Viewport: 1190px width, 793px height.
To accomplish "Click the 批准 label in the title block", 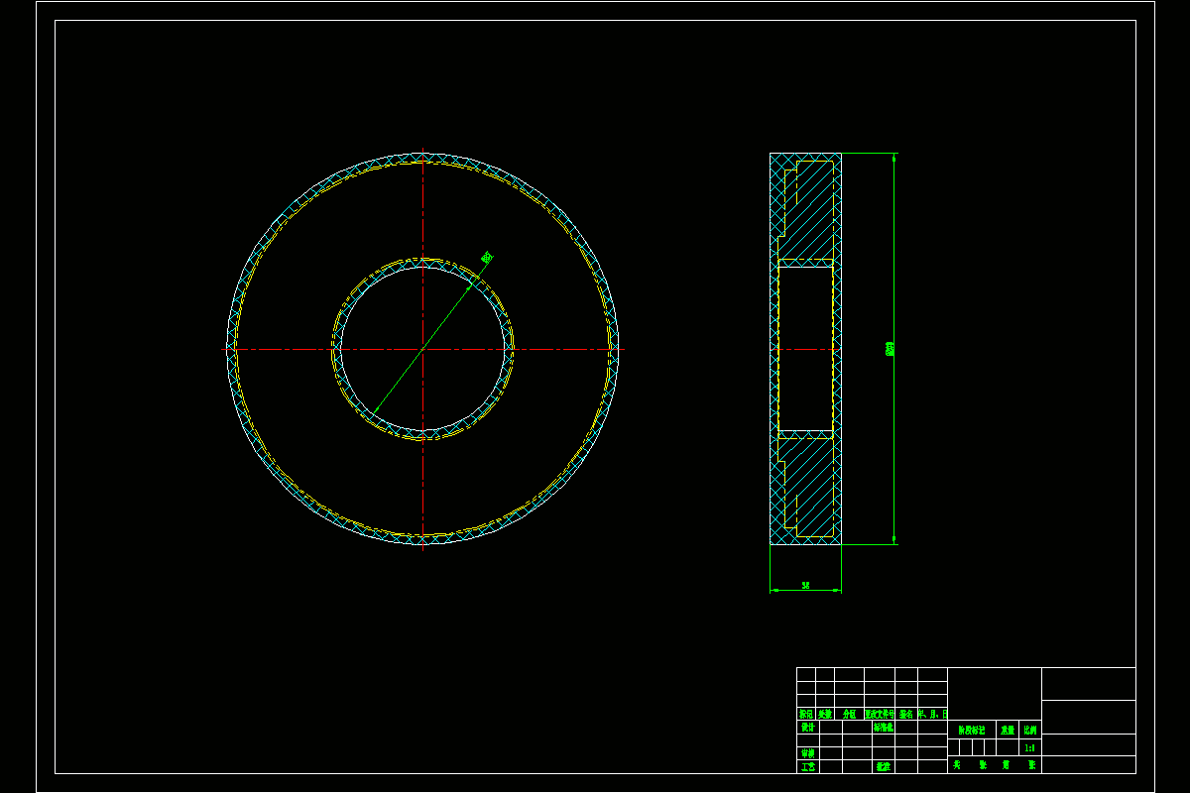I will (884, 766).
